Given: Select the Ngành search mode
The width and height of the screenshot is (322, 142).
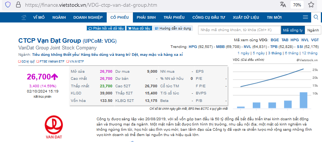Looking at the screenshot, I should click(313, 30).
